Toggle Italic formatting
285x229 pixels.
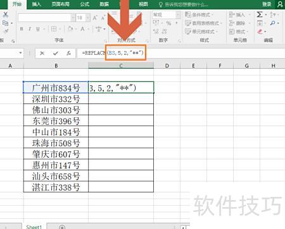point(30,29)
